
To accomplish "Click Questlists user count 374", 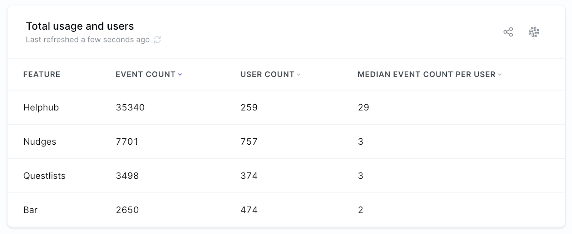I will 249,176.
